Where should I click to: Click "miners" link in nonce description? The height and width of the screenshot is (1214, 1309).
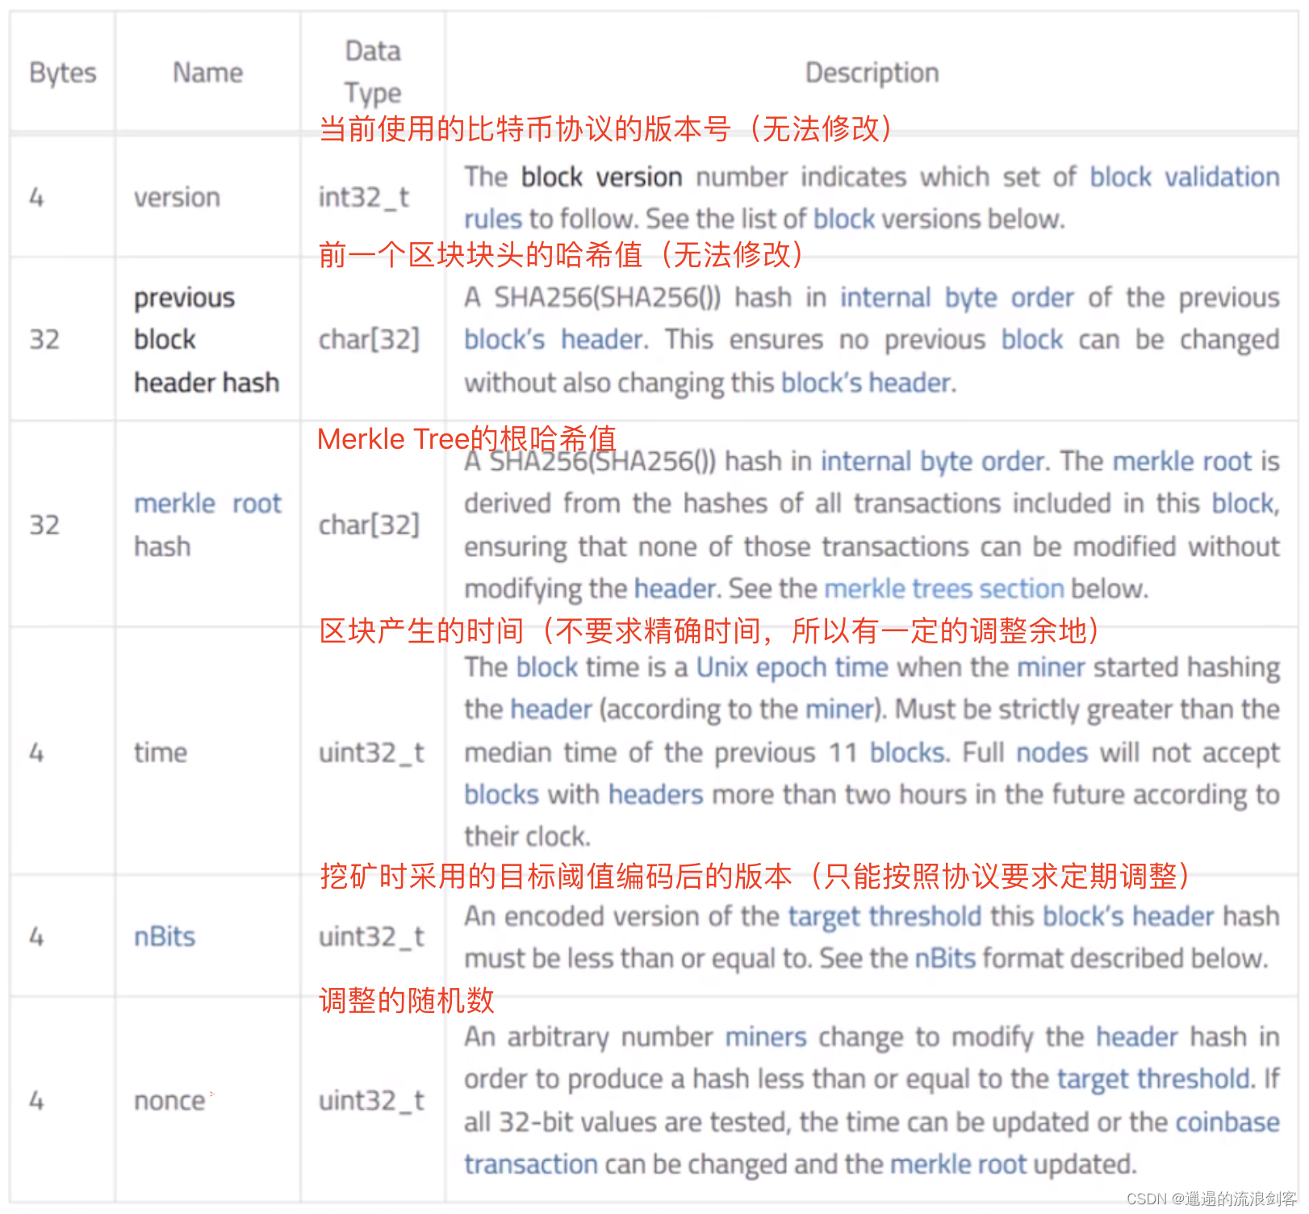765,1037
